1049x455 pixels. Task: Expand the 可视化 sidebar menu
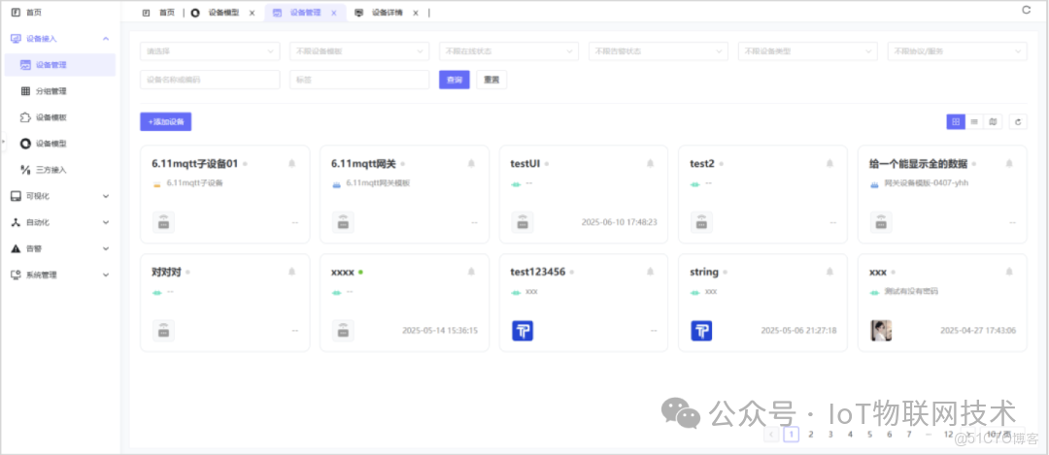tap(60, 196)
